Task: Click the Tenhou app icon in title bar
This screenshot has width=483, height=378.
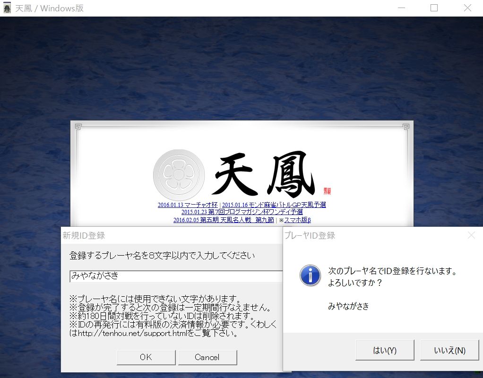Action: (7, 8)
